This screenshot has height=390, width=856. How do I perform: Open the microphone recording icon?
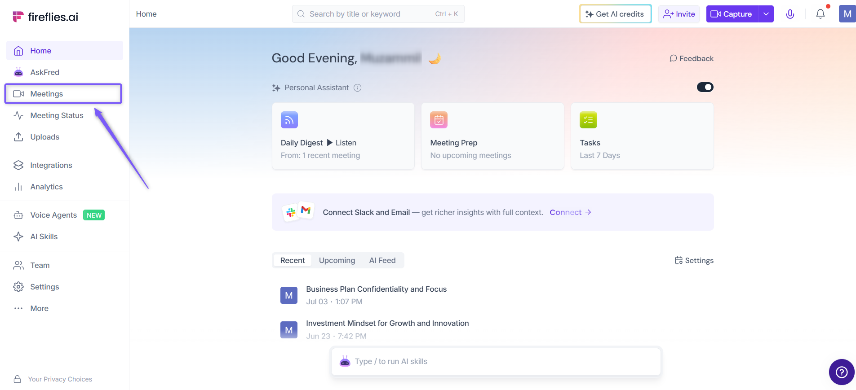click(790, 14)
